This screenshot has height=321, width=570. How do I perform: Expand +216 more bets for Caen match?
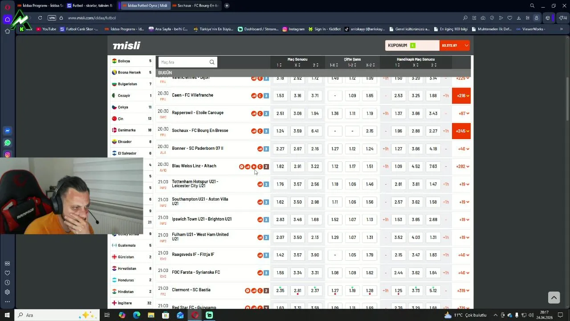(461, 96)
